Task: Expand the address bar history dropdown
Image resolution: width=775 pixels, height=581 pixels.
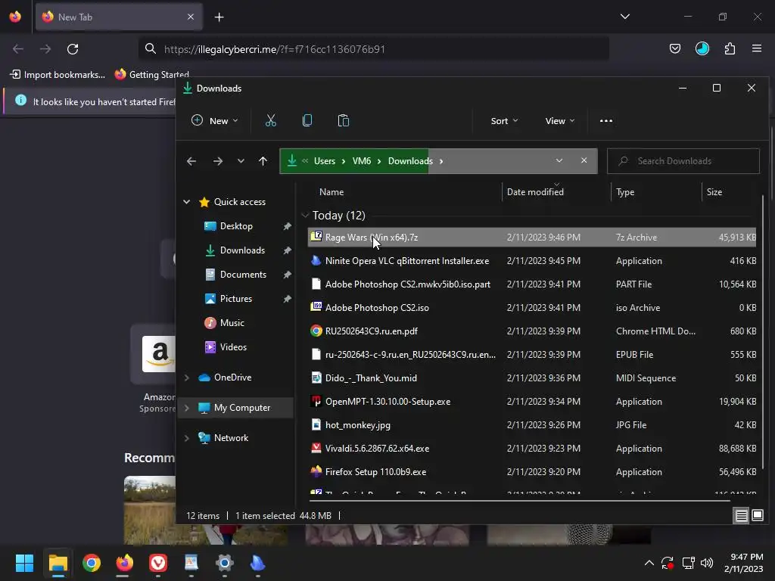Action: (559, 160)
